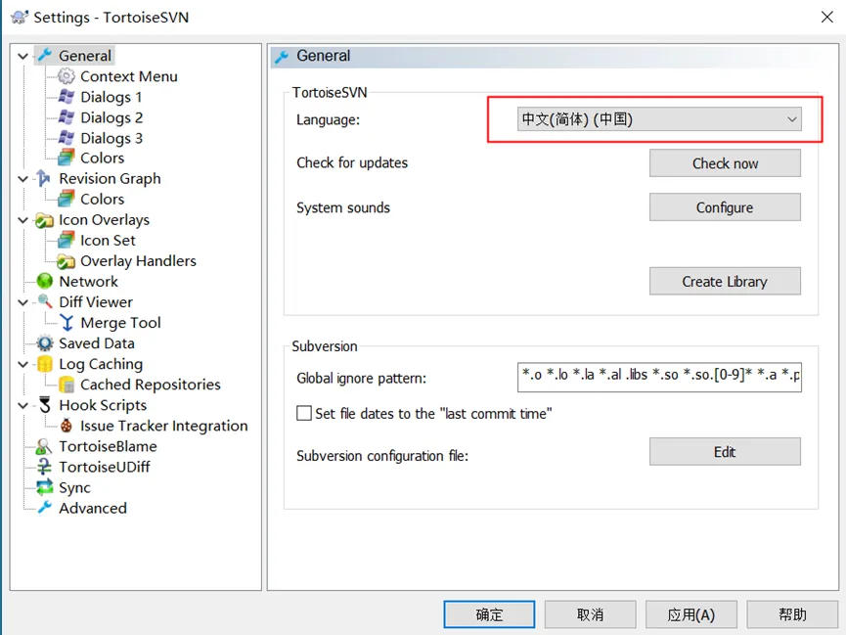The image size is (846, 635).
Task: Collapse the General tree node
Action: tap(23, 56)
